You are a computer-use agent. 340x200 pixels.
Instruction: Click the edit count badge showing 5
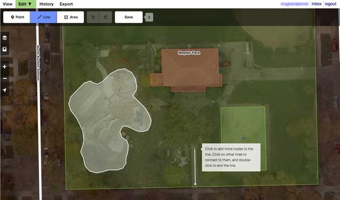click(x=149, y=17)
